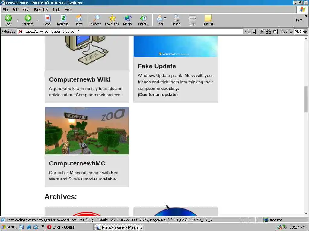The image size is (309, 231).
Task: Click the binoculars find icon
Action: click(x=268, y=31)
